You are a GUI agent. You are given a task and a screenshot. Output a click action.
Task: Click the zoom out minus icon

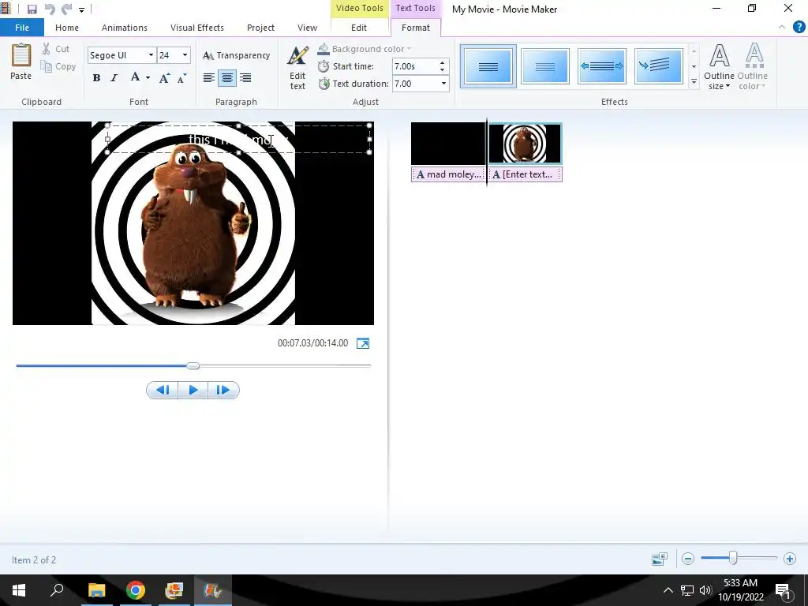coord(688,559)
